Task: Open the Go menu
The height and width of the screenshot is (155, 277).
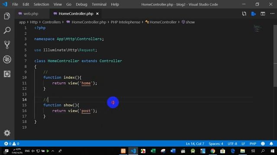Action: 69,4
